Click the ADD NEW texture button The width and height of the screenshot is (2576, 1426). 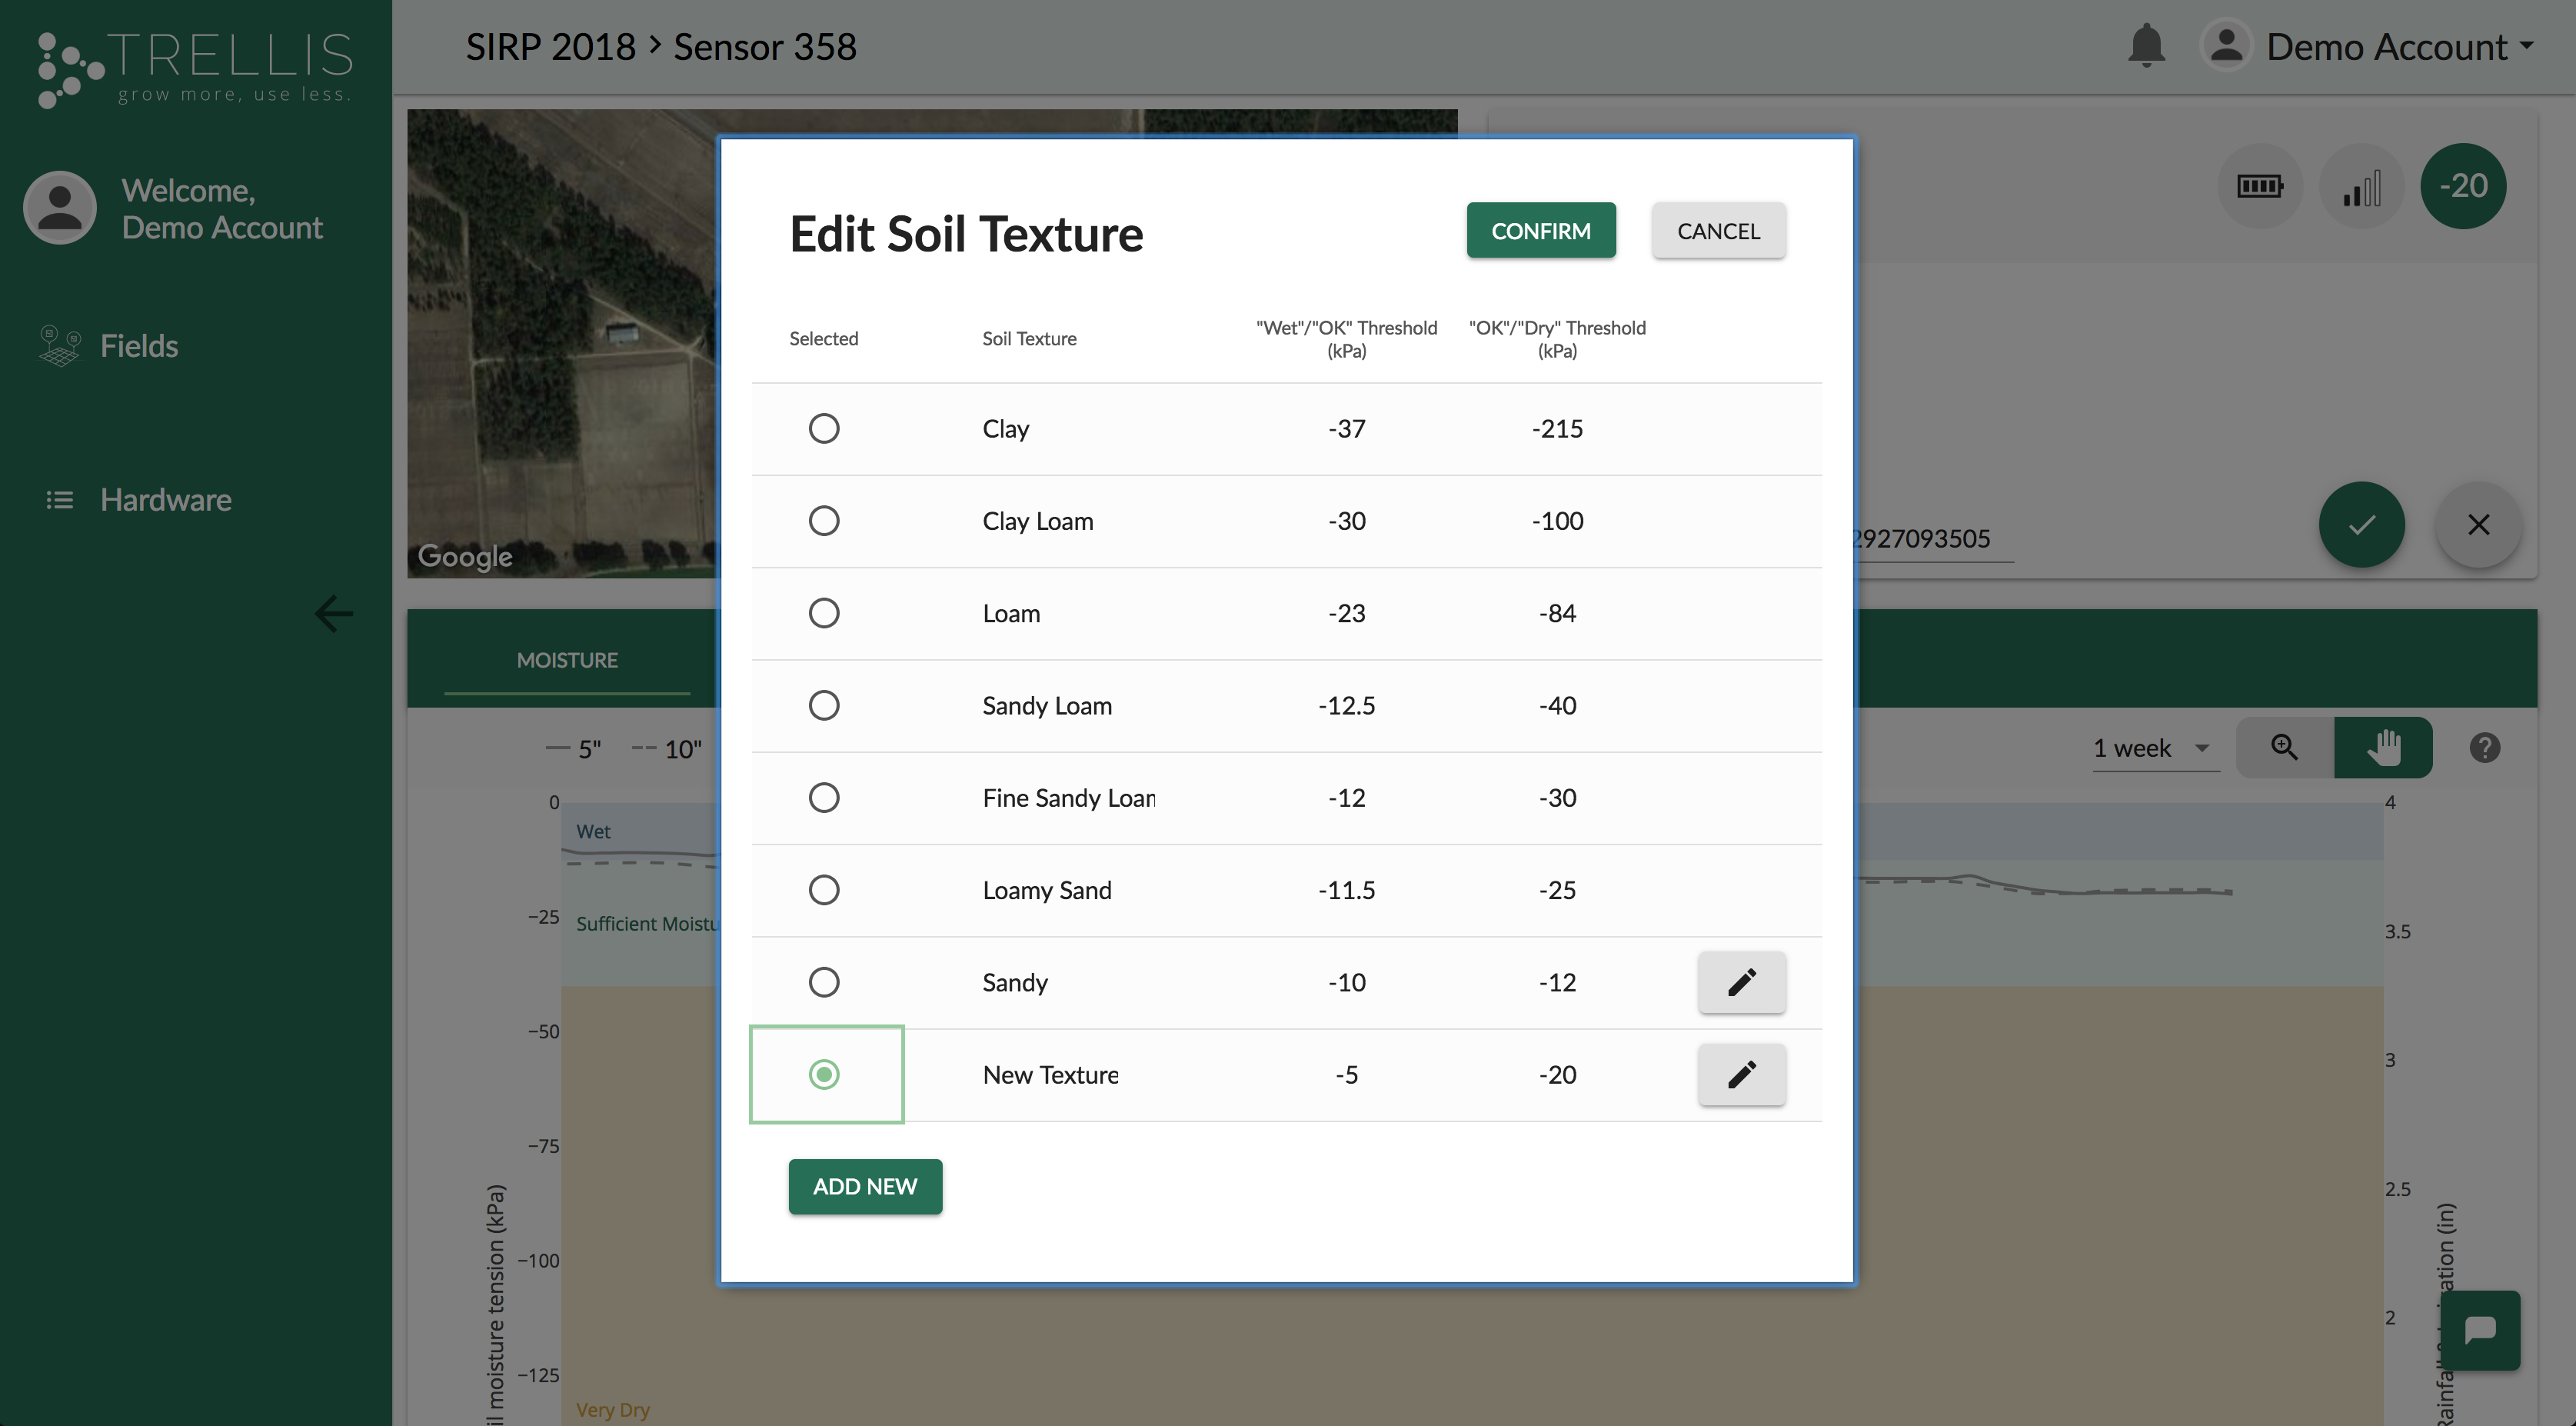tap(864, 1186)
